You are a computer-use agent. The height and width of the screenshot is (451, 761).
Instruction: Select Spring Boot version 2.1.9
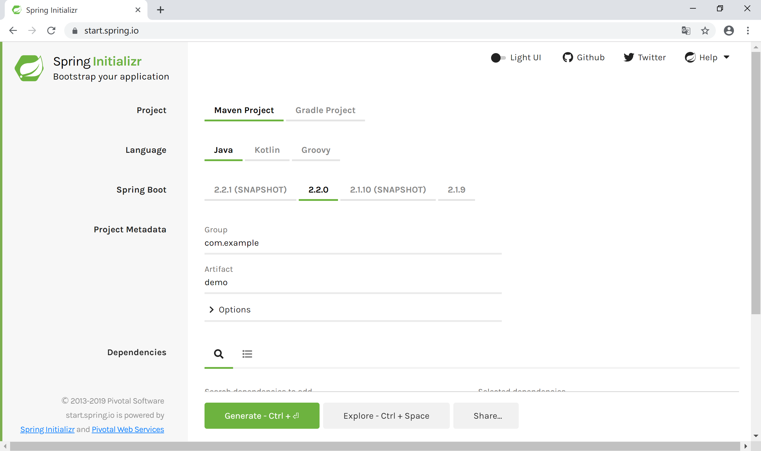(456, 190)
